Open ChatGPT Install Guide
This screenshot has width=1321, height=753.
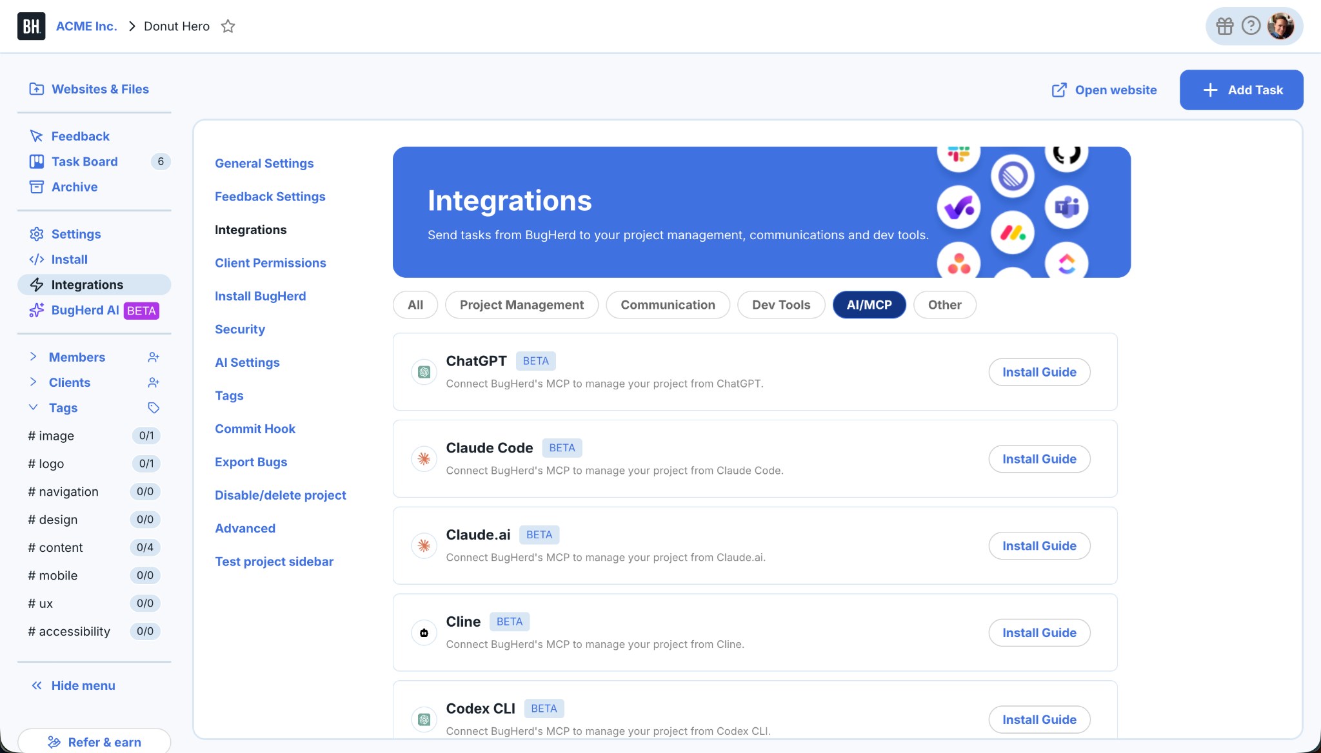[1039, 372]
